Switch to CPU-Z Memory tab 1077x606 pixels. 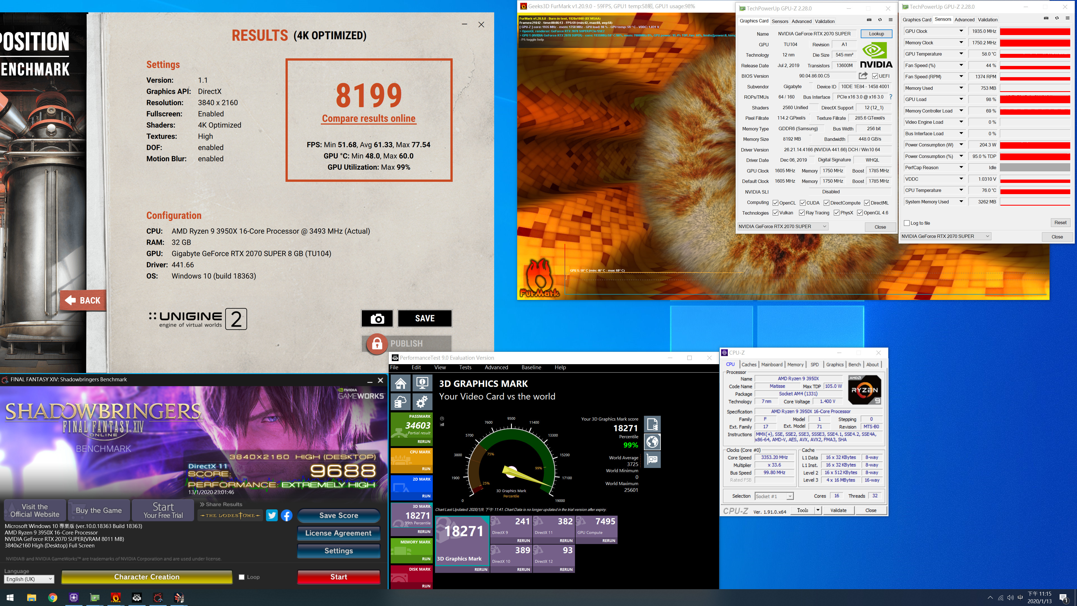tap(795, 364)
